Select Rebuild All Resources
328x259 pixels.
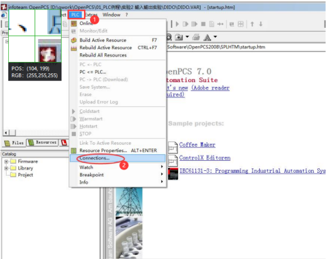point(118,55)
